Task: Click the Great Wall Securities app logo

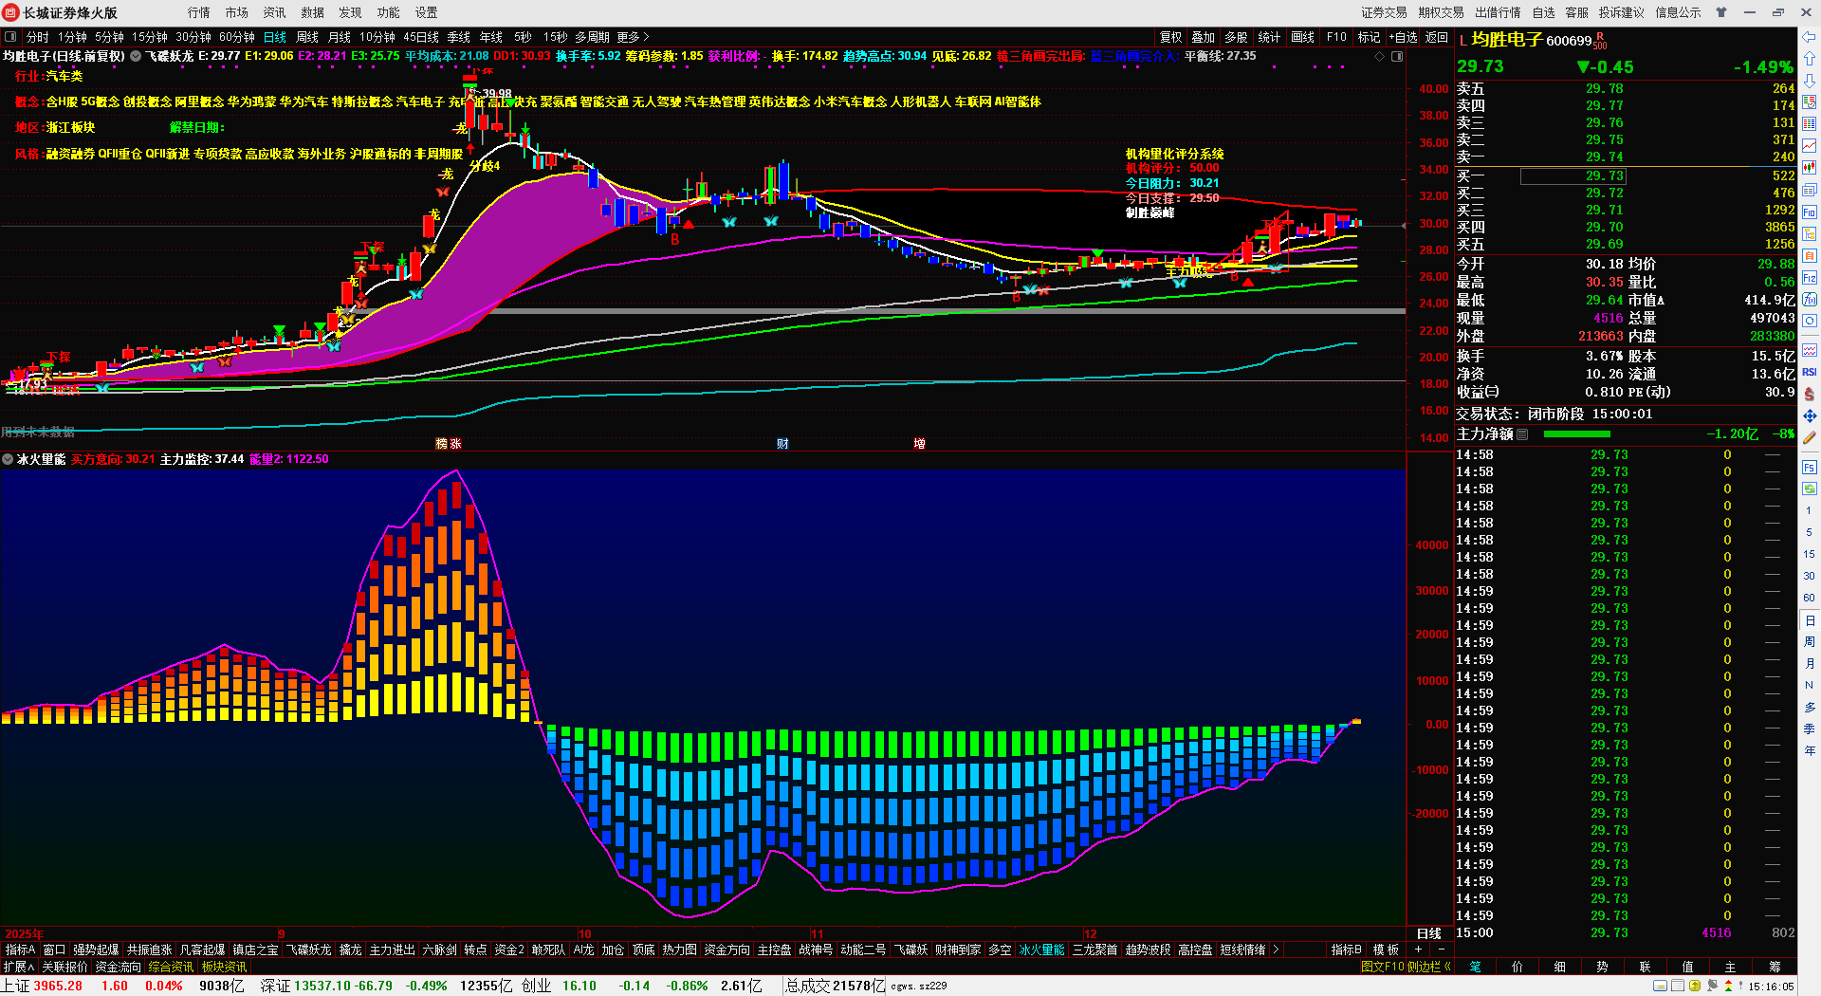Action: pos(11,12)
